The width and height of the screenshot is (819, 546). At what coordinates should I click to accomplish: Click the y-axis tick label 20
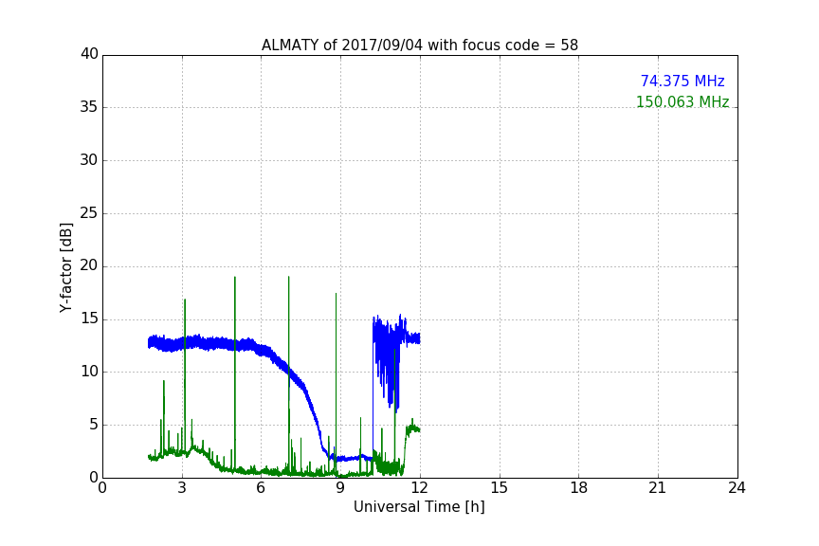click(89, 265)
